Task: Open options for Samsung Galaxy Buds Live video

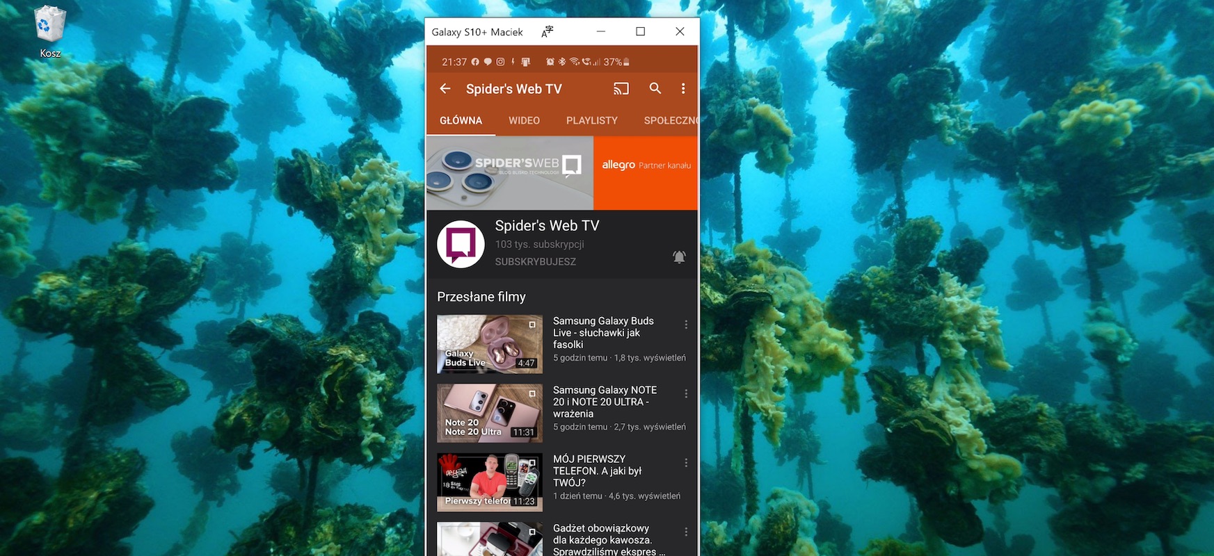Action: [x=686, y=325]
